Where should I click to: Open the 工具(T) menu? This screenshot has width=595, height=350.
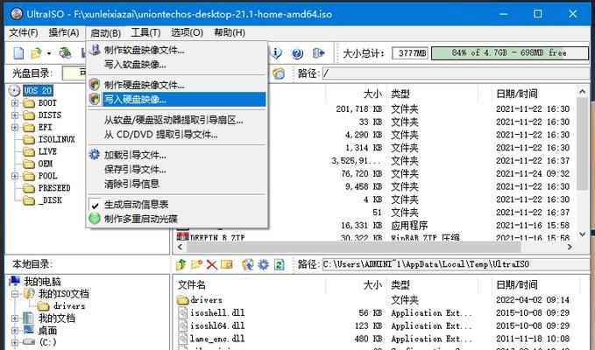[x=145, y=33]
